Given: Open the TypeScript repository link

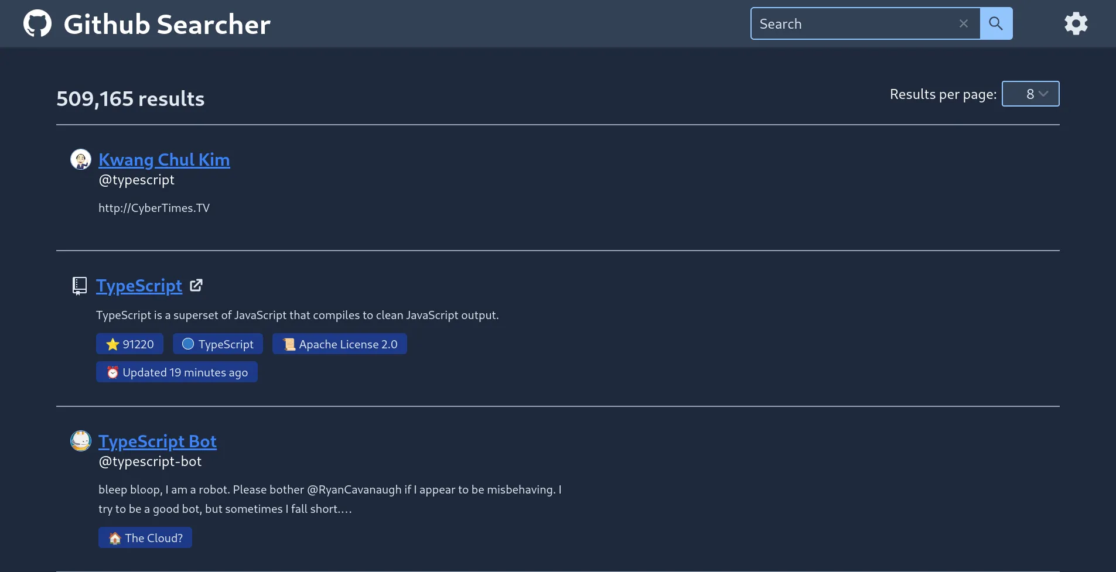Looking at the screenshot, I should coord(139,286).
